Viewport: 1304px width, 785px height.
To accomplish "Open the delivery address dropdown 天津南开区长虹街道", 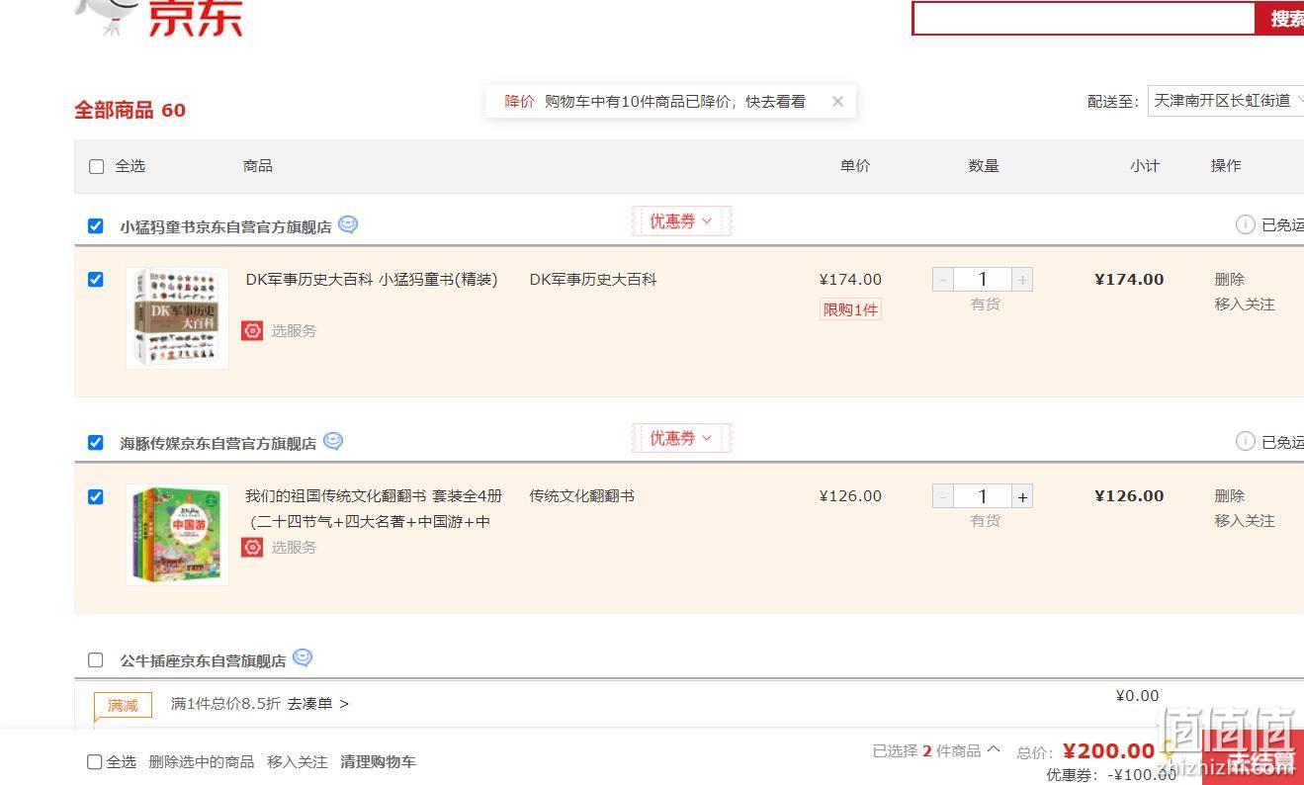I will pos(1226,100).
